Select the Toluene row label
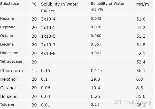155x109 pixels. pyautogui.click(x=7, y=104)
